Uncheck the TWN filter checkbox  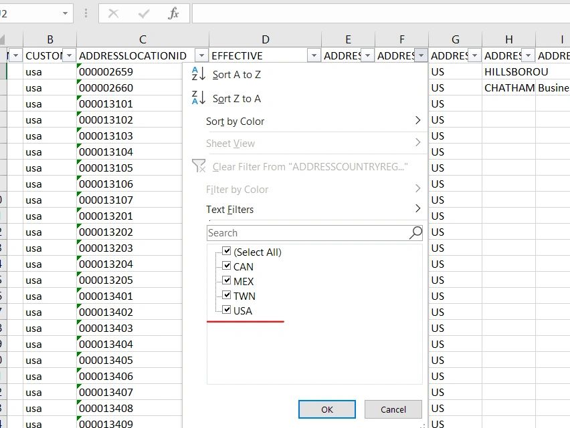(x=227, y=296)
